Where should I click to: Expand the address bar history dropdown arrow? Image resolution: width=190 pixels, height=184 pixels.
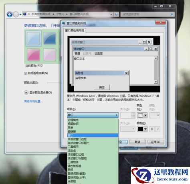pos(111,14)
